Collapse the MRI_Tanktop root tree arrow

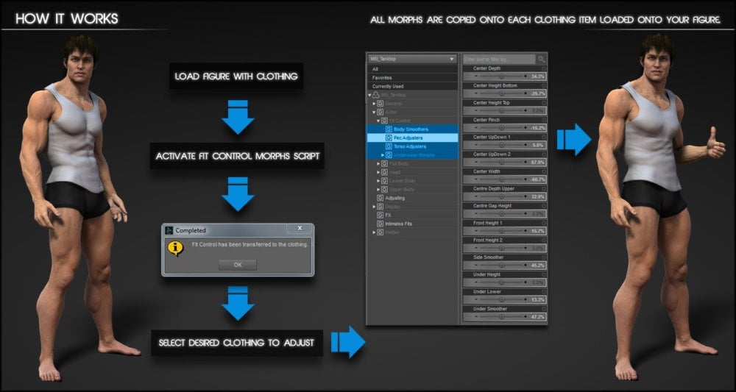pos(370,95)
